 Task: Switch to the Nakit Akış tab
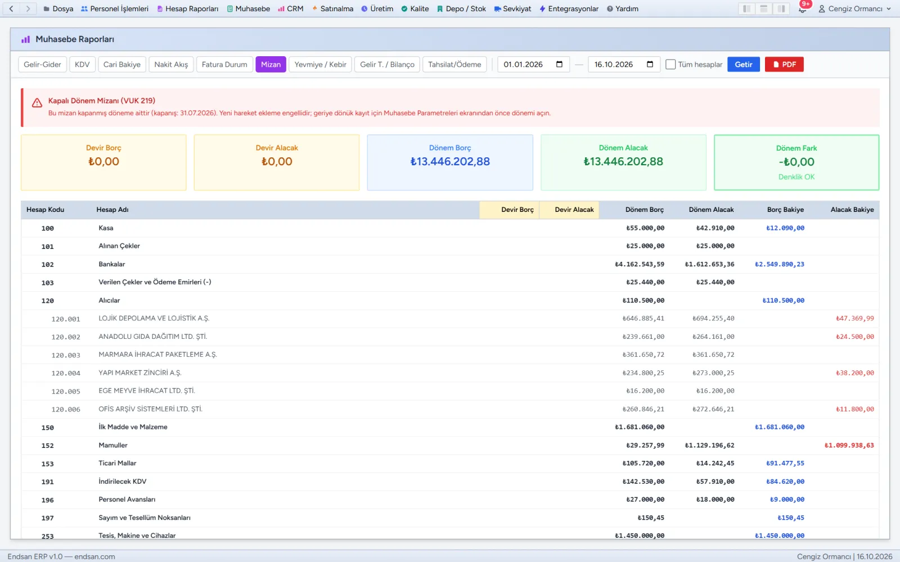click(171, 65)
